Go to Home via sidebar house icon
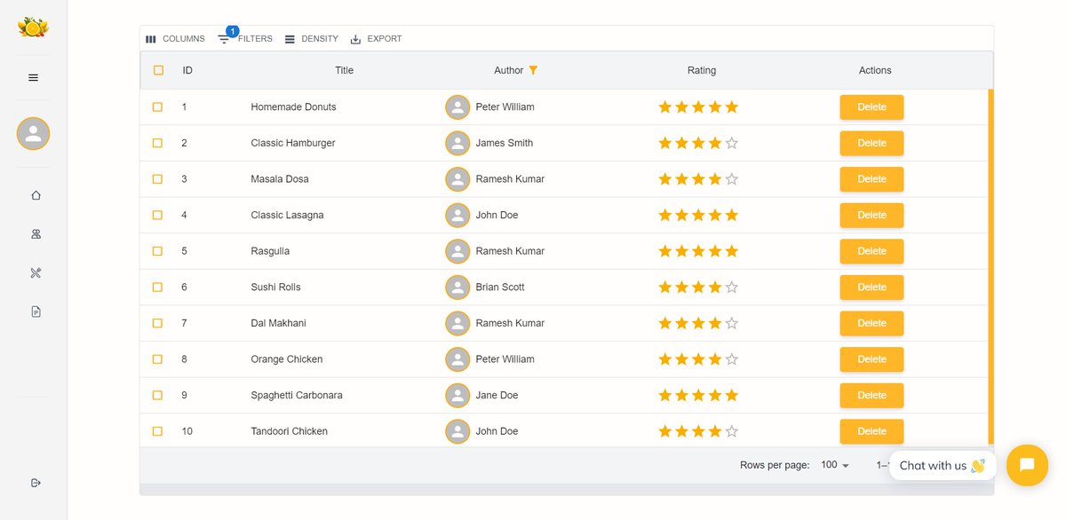This screenshot has height=520, width=1066. point(36,195)
